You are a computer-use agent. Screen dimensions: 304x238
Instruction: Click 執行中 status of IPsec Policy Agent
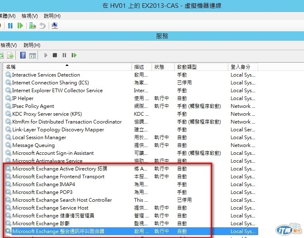[x=162, y=106]
